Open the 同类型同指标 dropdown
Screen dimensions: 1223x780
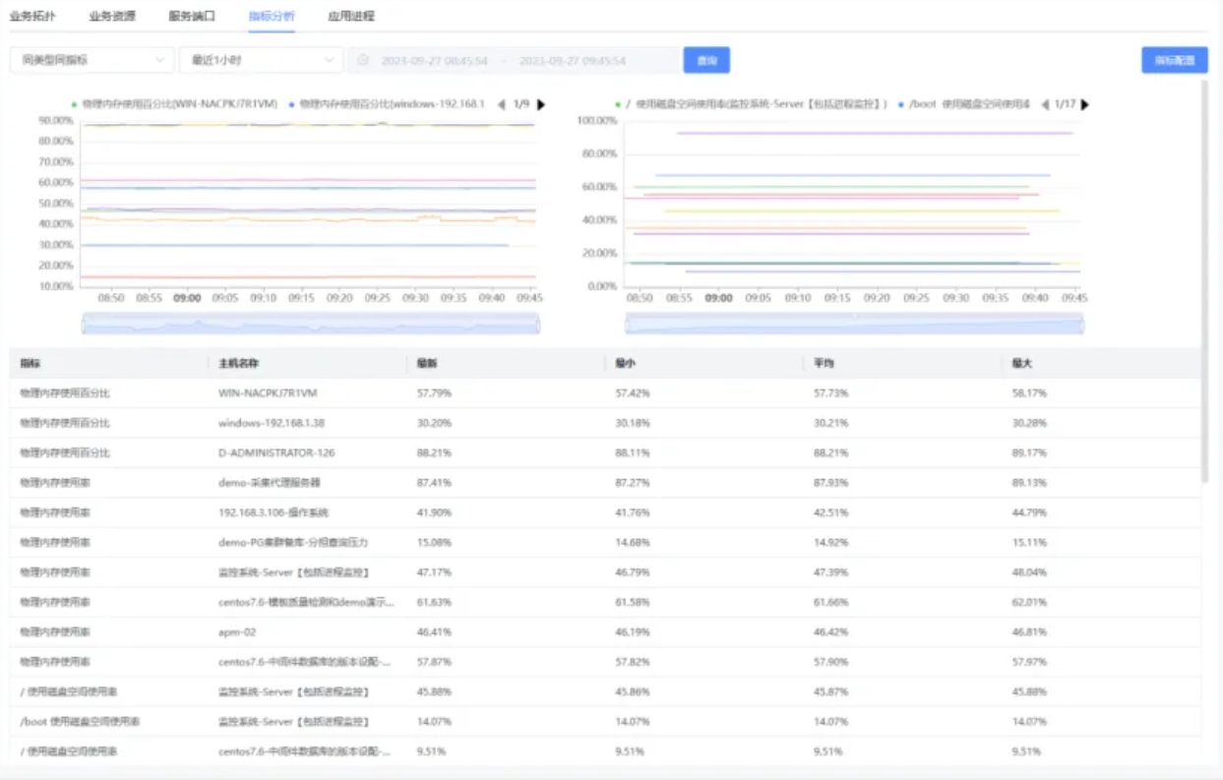[92, 61]
